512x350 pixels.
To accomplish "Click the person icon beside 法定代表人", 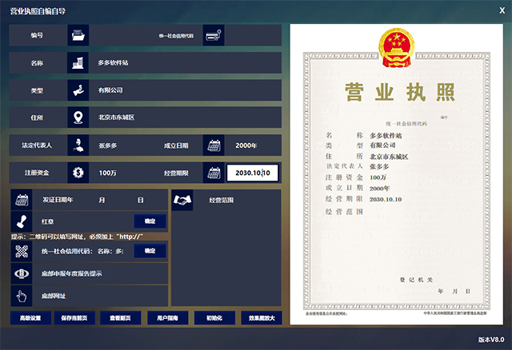I will click(78, 145).
